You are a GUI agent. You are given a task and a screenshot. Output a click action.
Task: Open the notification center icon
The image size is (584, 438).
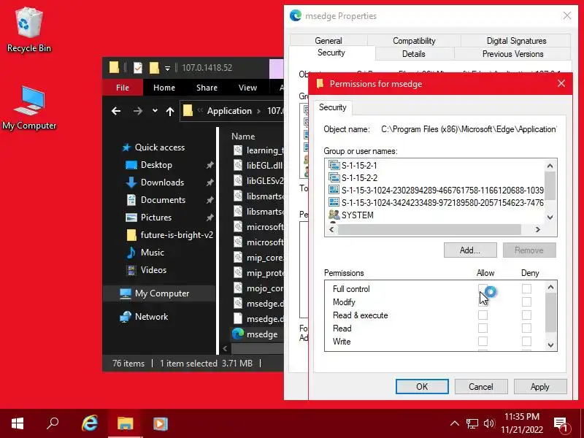(561, 424)
